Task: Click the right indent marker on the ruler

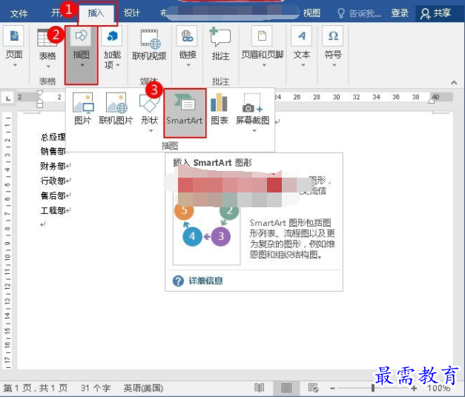Action: (x=432, y=101)
